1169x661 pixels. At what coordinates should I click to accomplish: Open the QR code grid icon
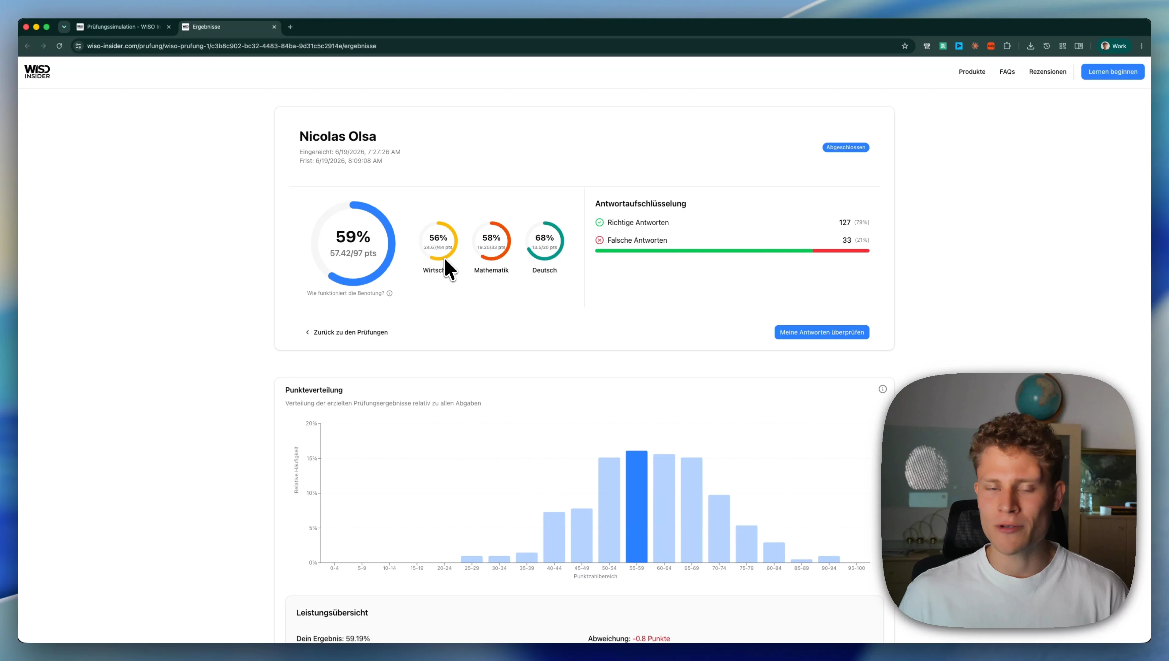[1063, 46]
